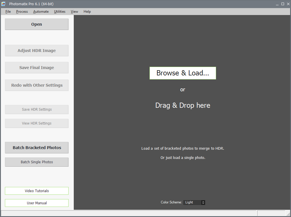The width and height of the screenshot is (291, 217).
Task: Launch Batch Single Photos
Action: (36, 162)
